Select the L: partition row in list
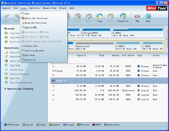 pos(109,99)
